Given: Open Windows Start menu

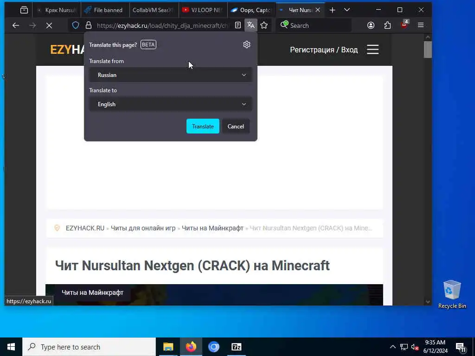Looking at the screenshot, I should 11,347.
